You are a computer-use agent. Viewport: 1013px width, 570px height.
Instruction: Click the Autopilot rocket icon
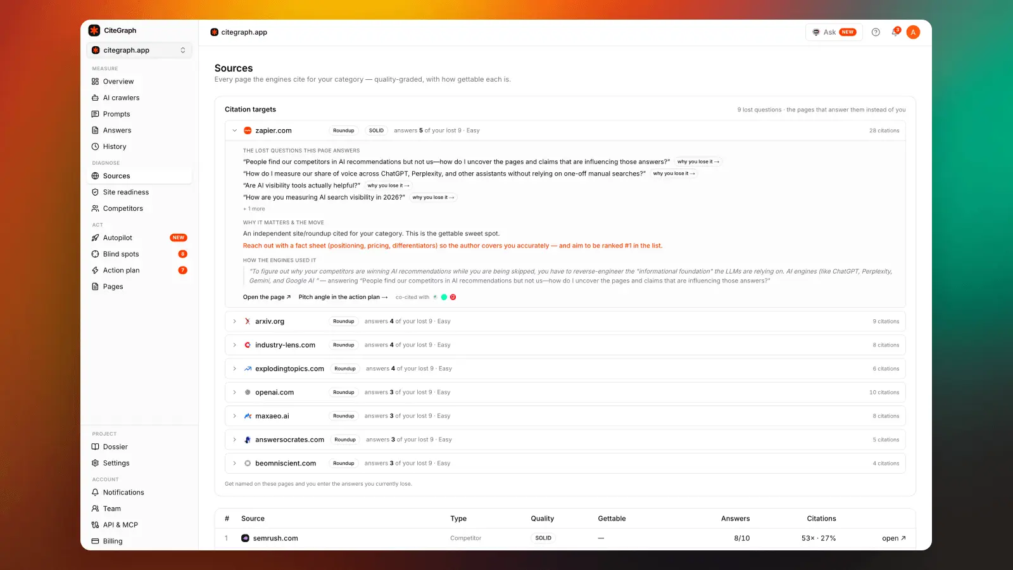(95, 238)
